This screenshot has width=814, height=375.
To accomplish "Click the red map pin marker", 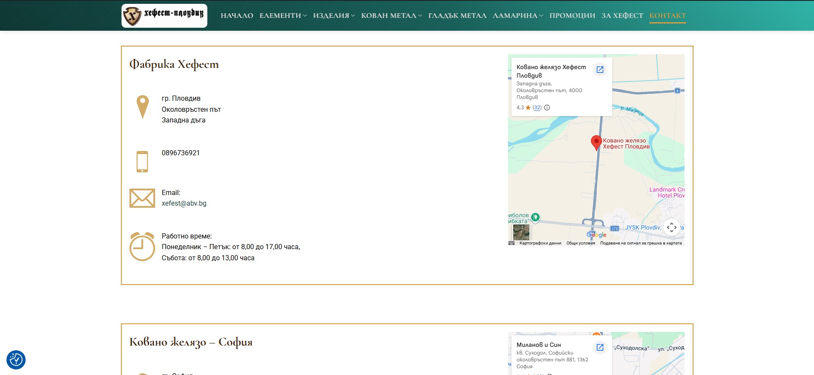I will pos(596,142).
